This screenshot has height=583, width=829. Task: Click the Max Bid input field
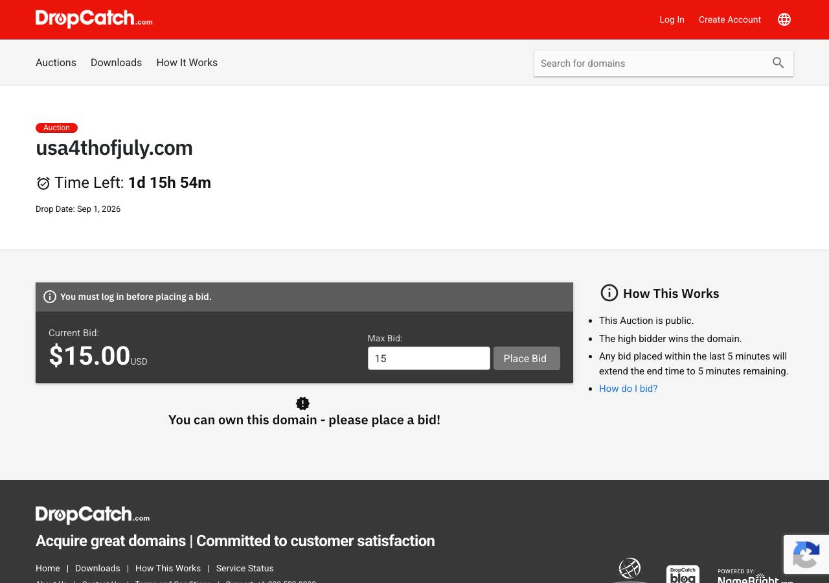(429, 358)
